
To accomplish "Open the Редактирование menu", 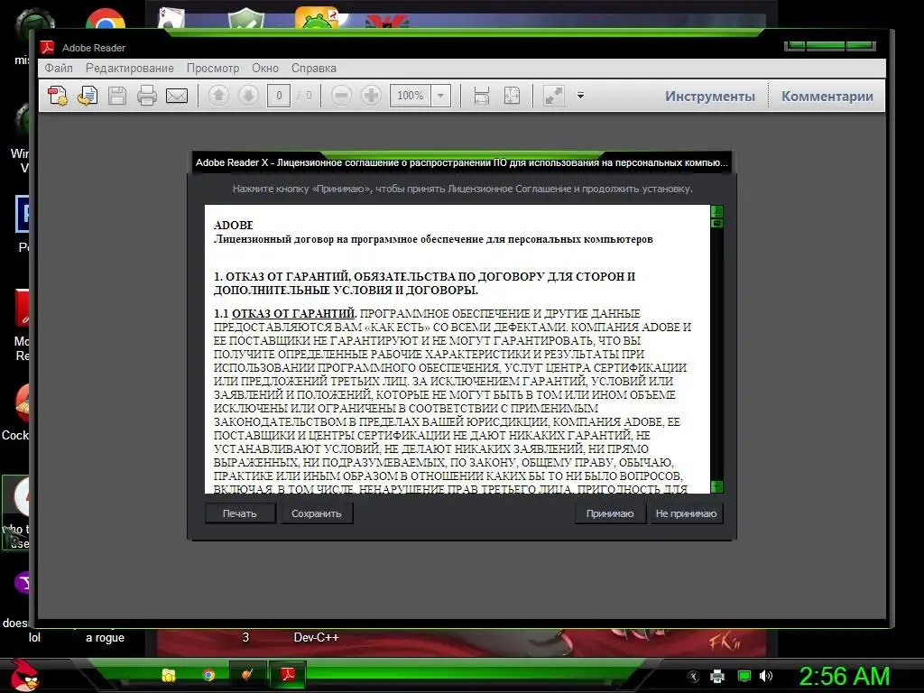I will [x=130, y=68].
